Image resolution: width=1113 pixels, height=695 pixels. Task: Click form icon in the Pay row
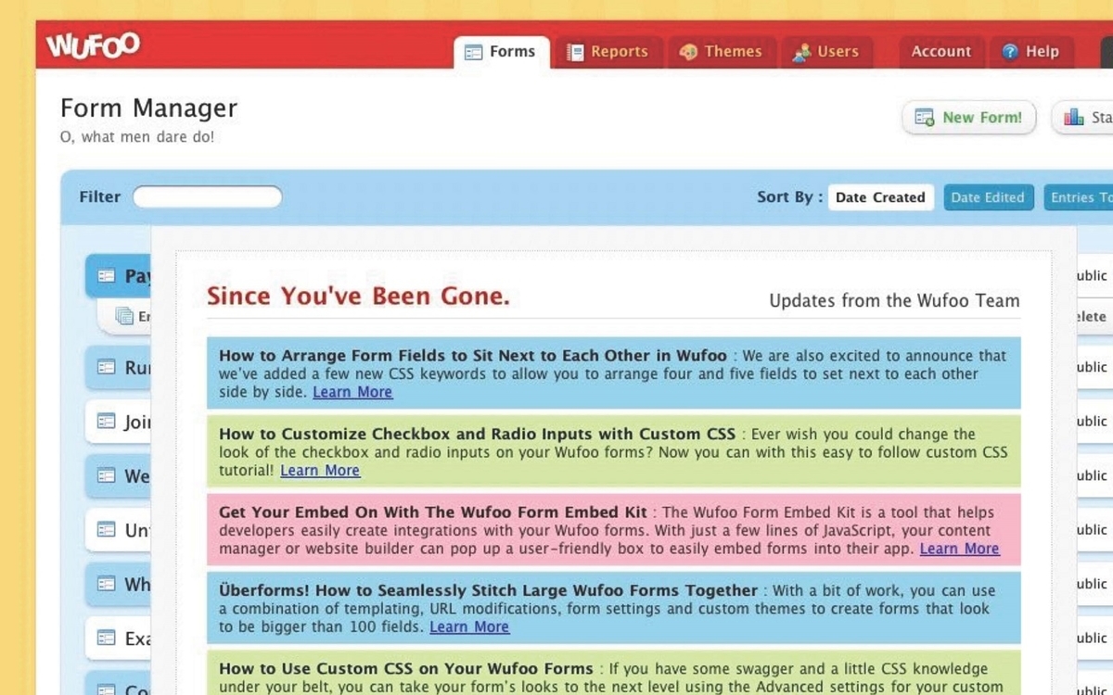click(x=107, y=275)
